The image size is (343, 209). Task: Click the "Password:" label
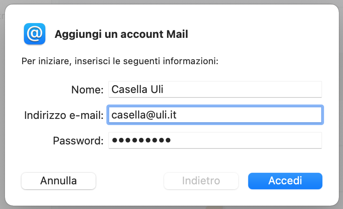point(78,141)
